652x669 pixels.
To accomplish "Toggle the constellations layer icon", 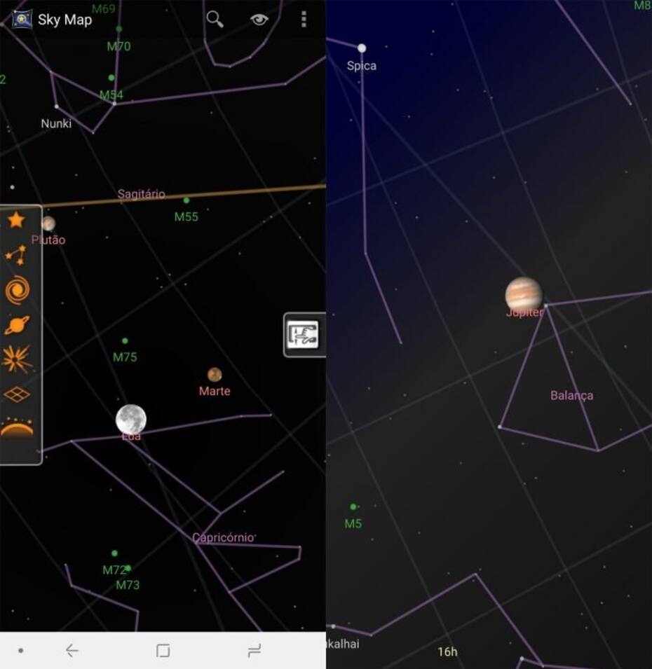I will click(x=16, y=255).
